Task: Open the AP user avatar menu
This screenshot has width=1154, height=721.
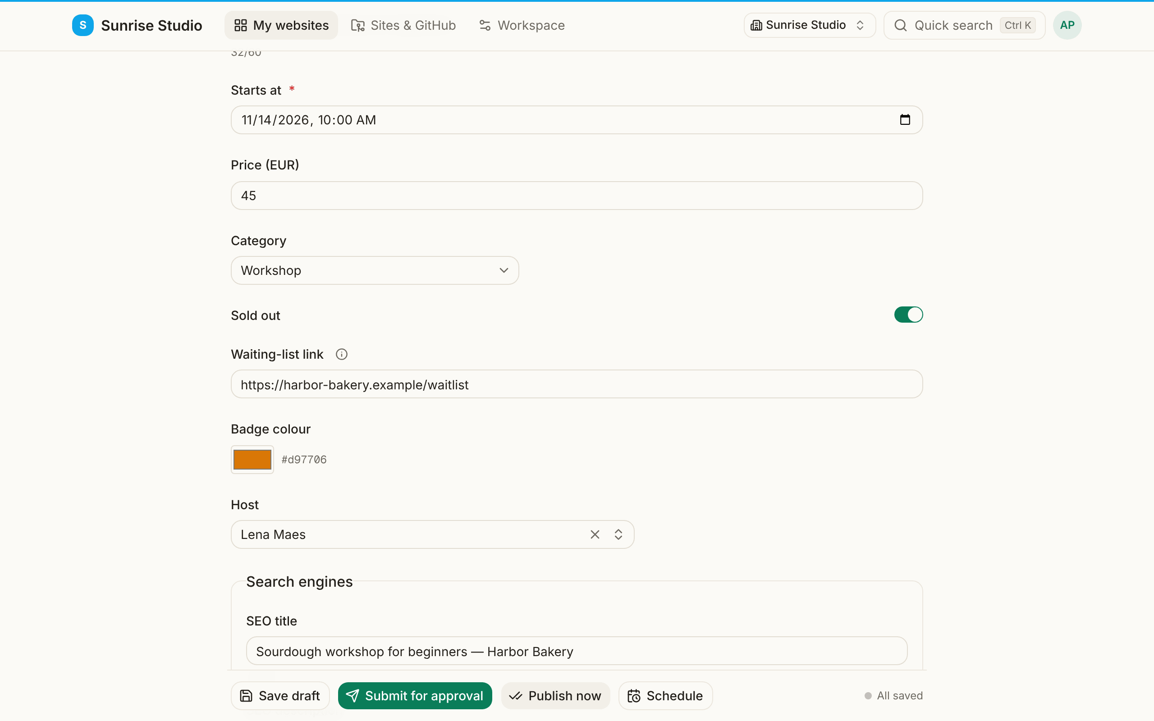Action: click(x=1067, y=25)
